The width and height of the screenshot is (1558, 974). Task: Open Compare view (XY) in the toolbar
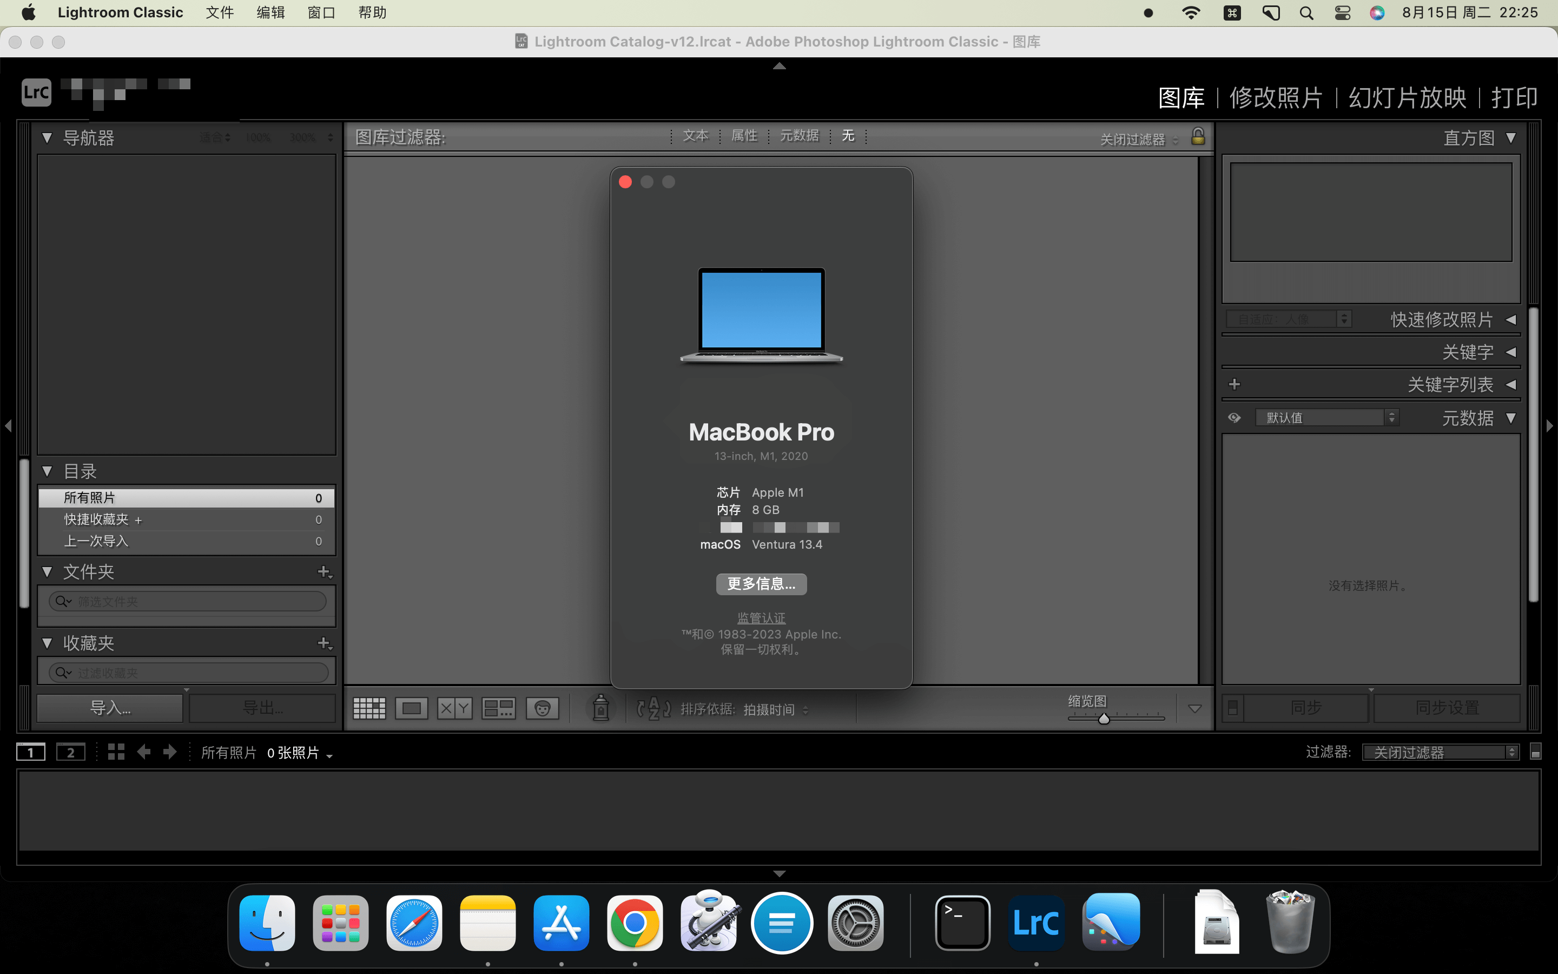tap(454, 709)
